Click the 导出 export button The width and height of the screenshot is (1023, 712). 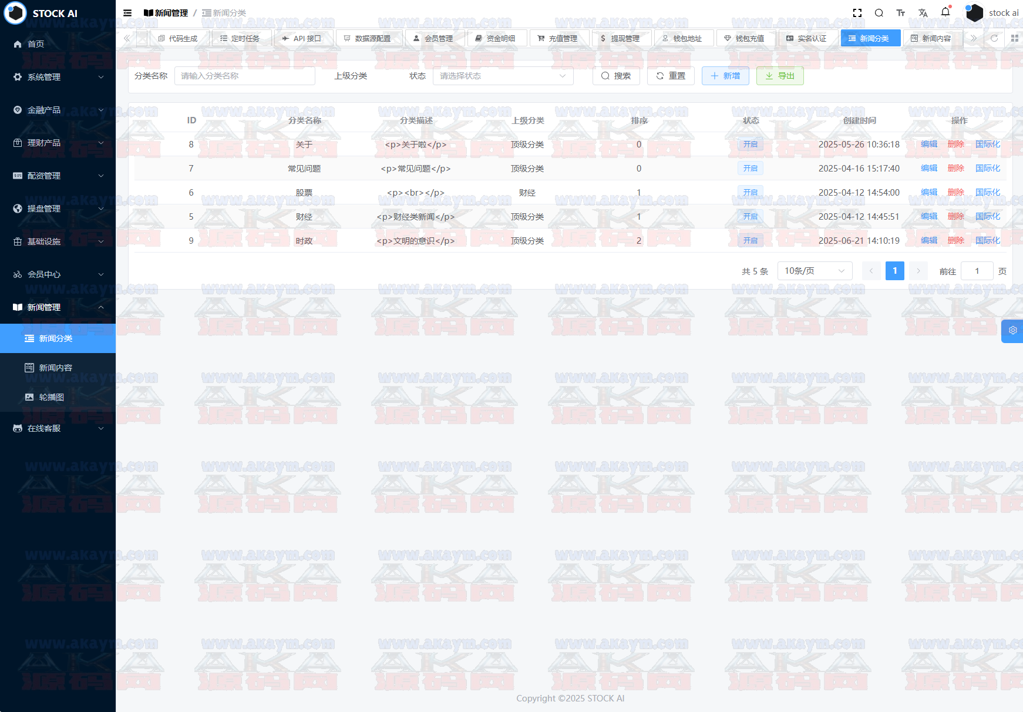(x=780, y=76)
